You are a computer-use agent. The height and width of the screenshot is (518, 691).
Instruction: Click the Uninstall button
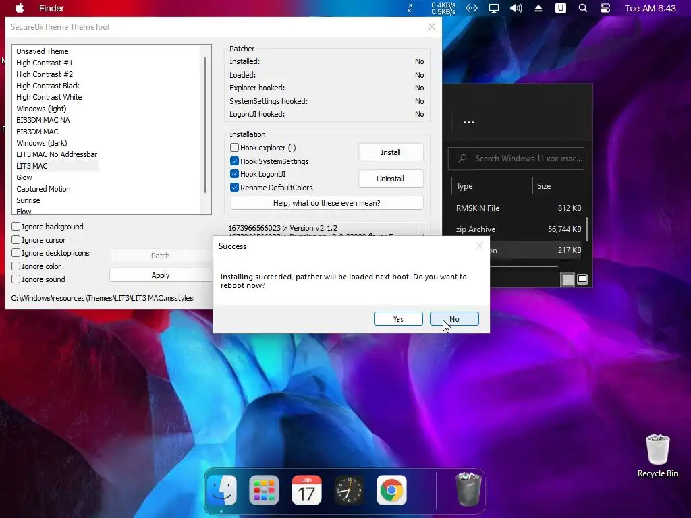(391, 179)
